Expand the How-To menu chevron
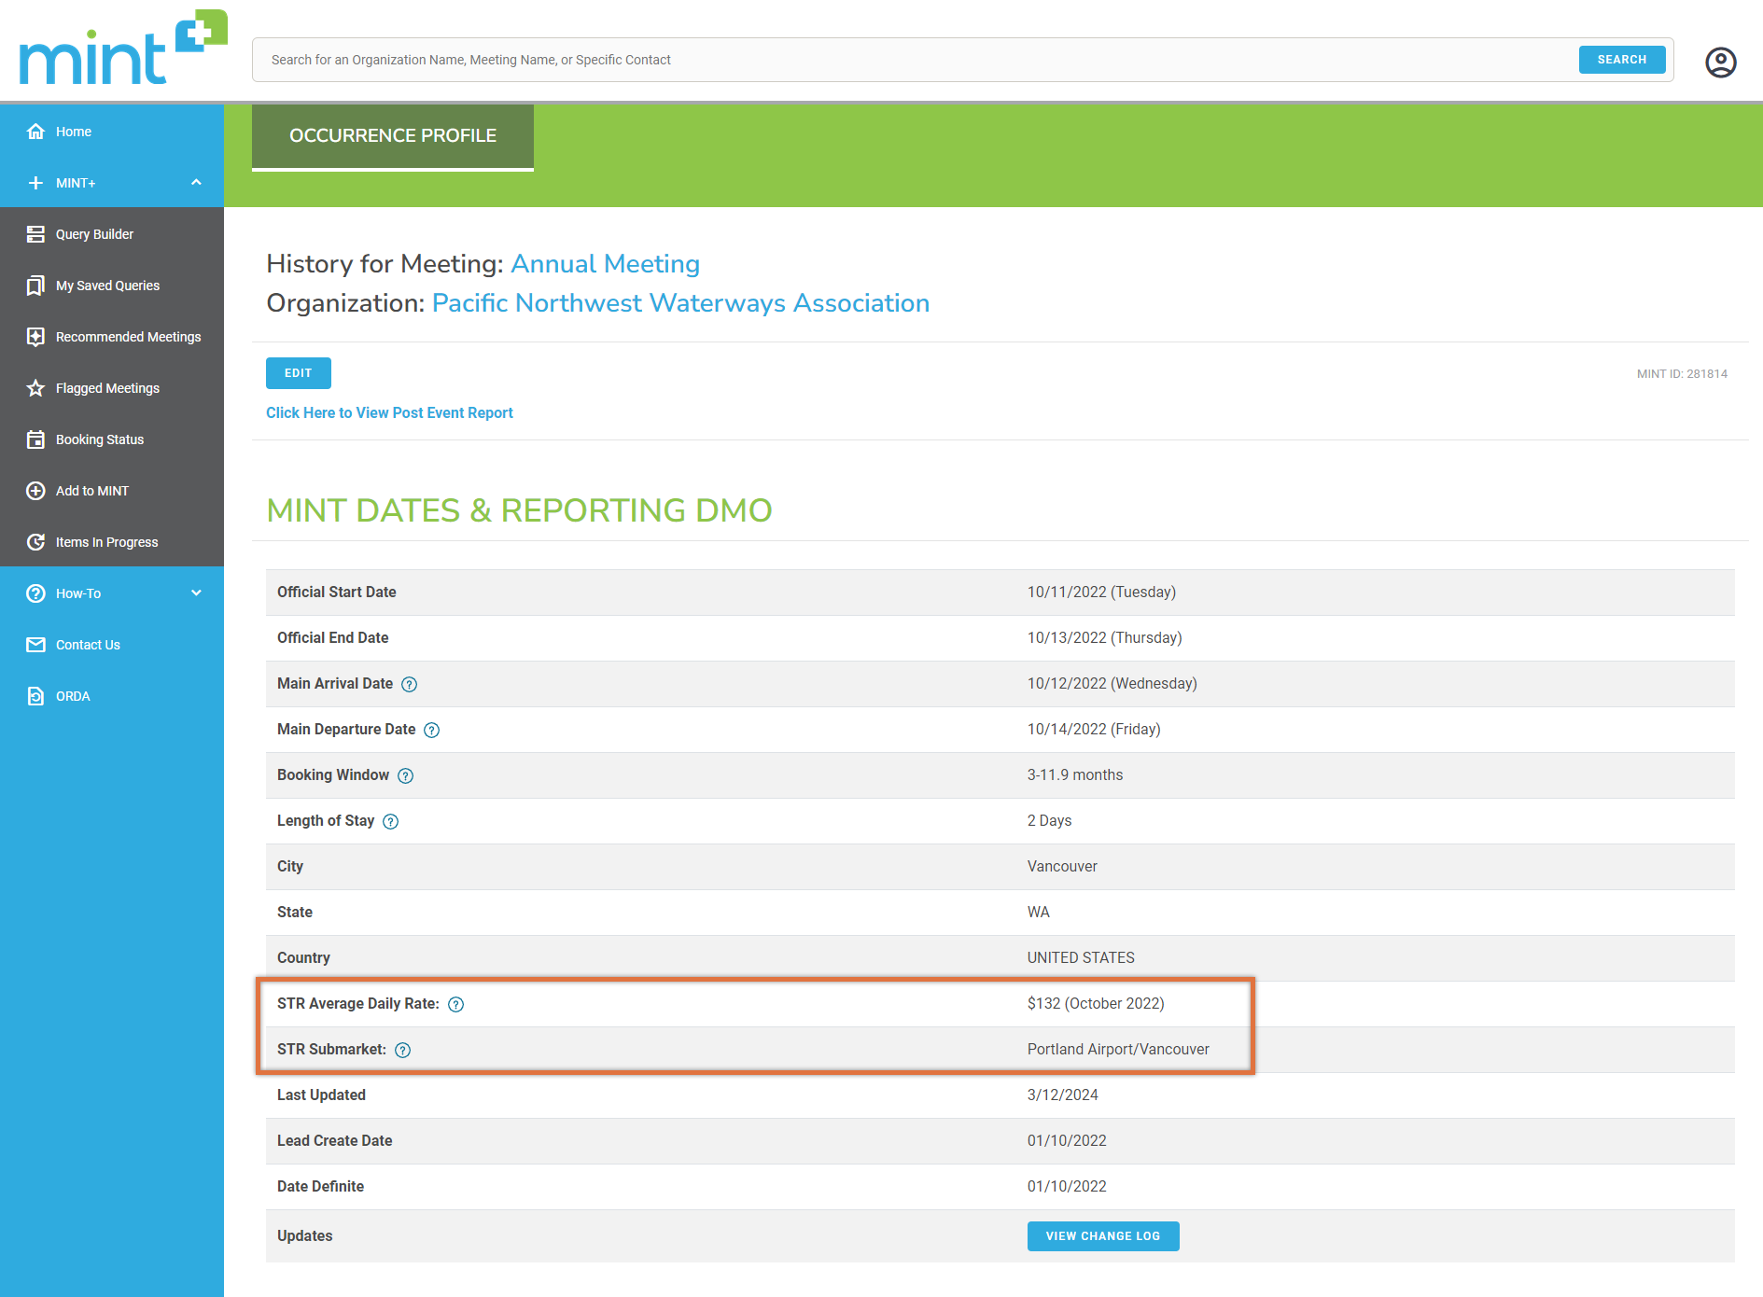Screen dimensions: 1763x1297 pos(196,593)
